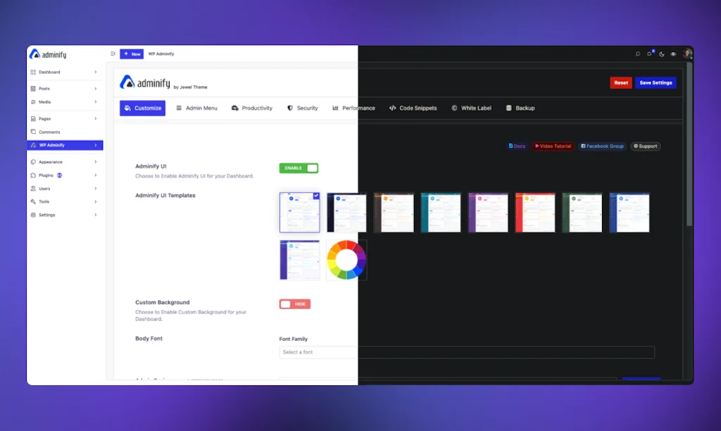
Task: Expand the Settings submenu chevron
Action: point(96,215)
